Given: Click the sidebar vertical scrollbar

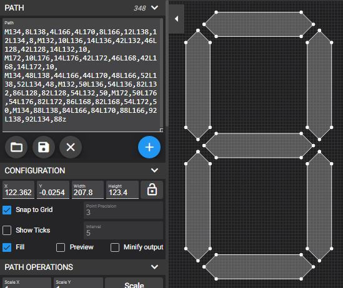Looking at the screenshot, I should 167,64.
